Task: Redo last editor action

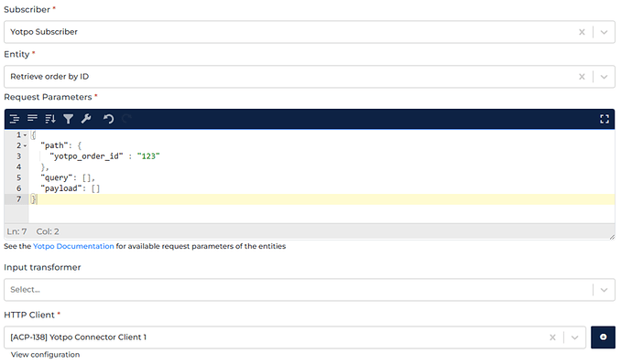Action: click(126, 119)
